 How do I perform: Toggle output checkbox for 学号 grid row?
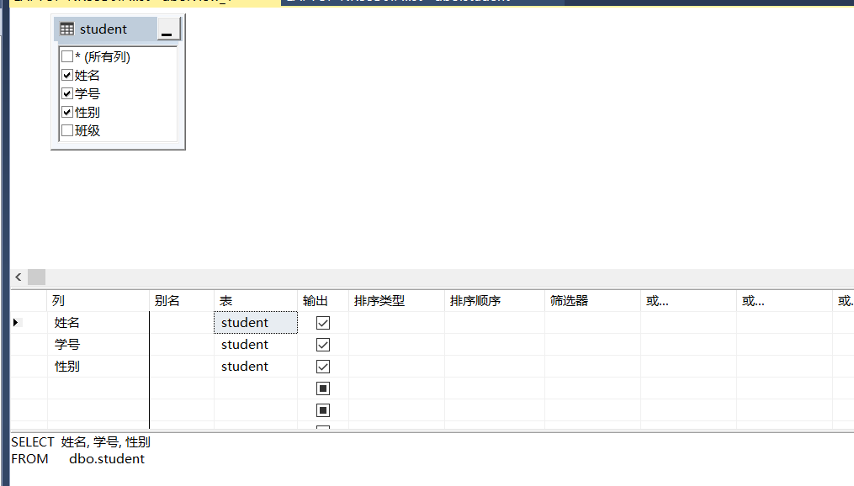pyautogui.click(x=323, y=345)
